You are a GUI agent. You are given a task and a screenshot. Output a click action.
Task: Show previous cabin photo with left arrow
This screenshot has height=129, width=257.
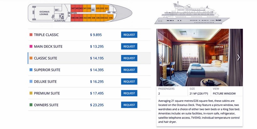click(x=161, y=57)
